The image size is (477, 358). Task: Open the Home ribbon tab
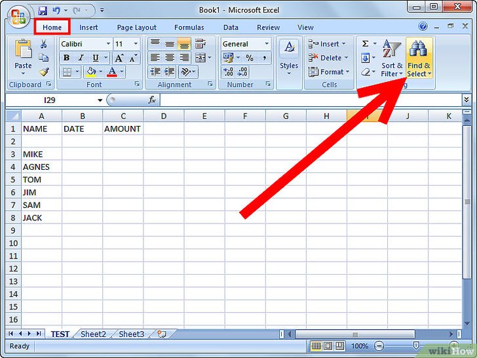(x=52, y=28)
